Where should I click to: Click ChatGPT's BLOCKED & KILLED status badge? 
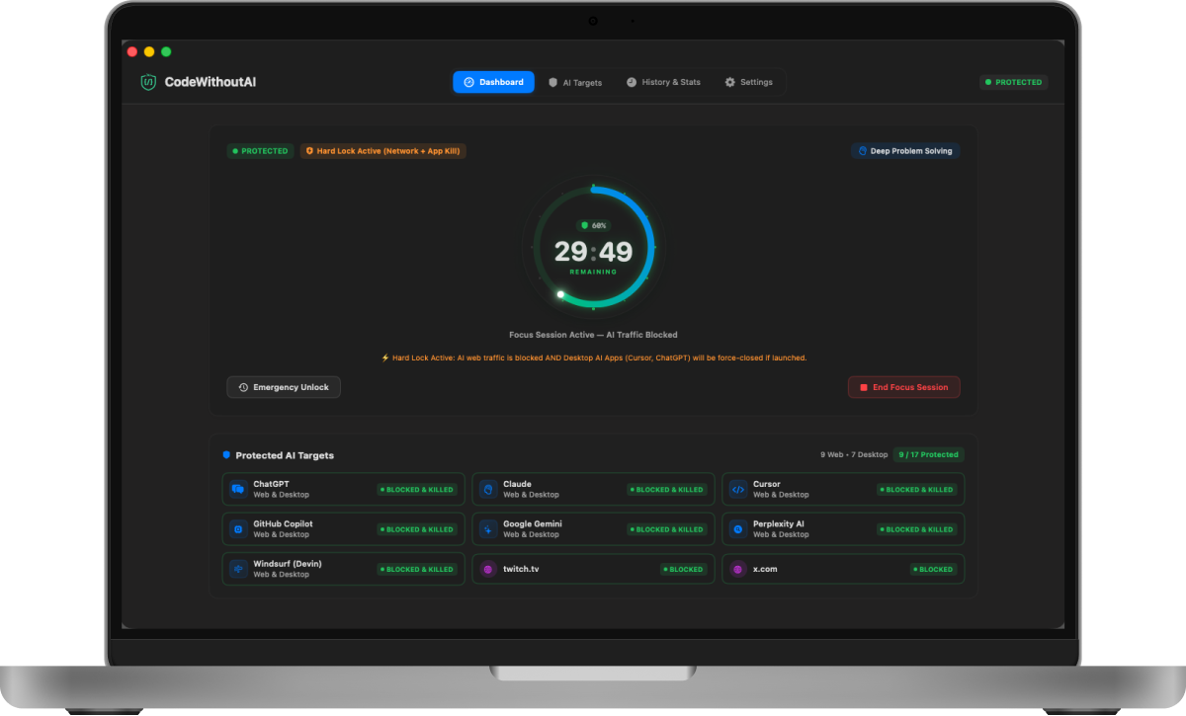[x=416, y=490]
